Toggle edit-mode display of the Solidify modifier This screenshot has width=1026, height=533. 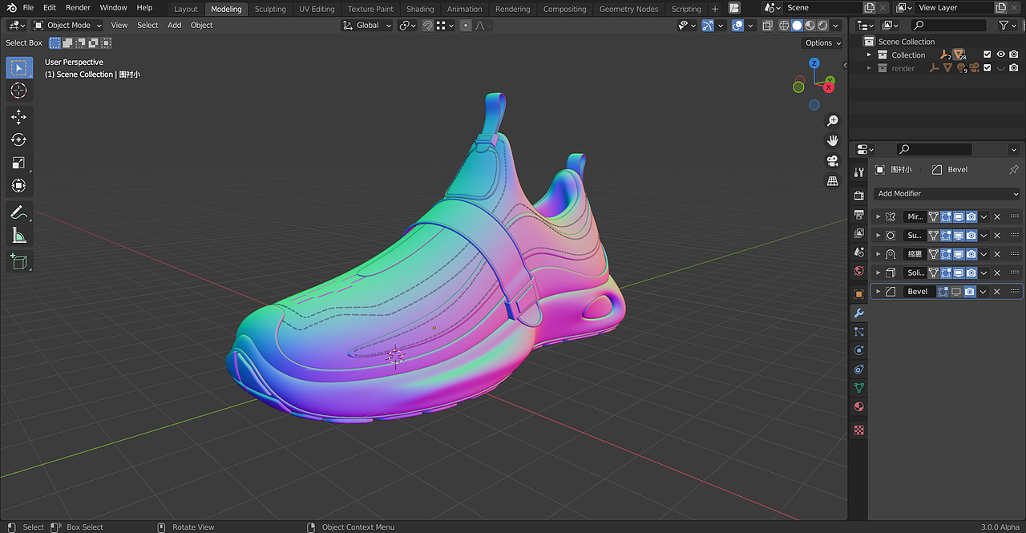[947, 273]
